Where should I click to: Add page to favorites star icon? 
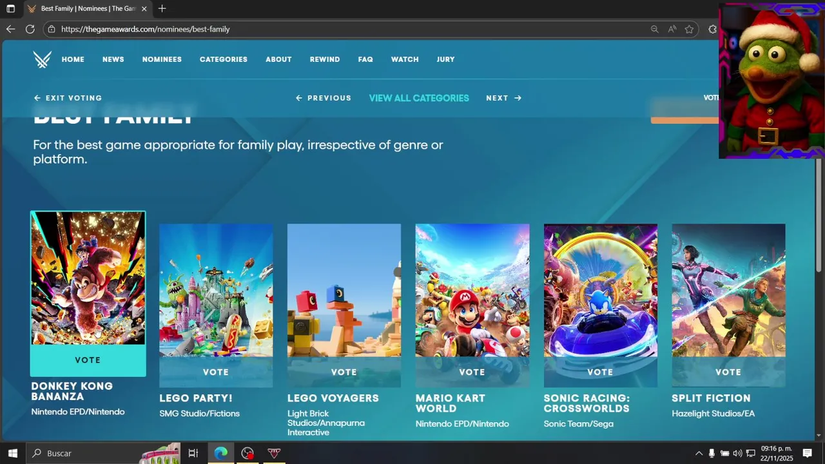coord(689,29)
